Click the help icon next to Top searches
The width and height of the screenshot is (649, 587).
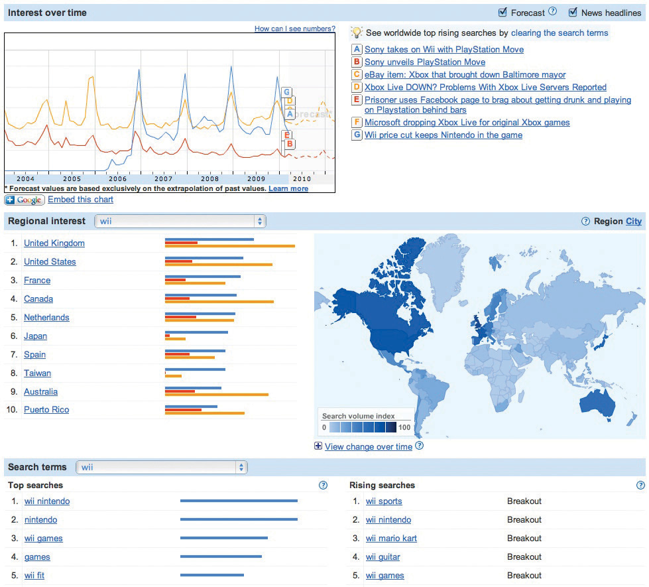pos(323,485)
